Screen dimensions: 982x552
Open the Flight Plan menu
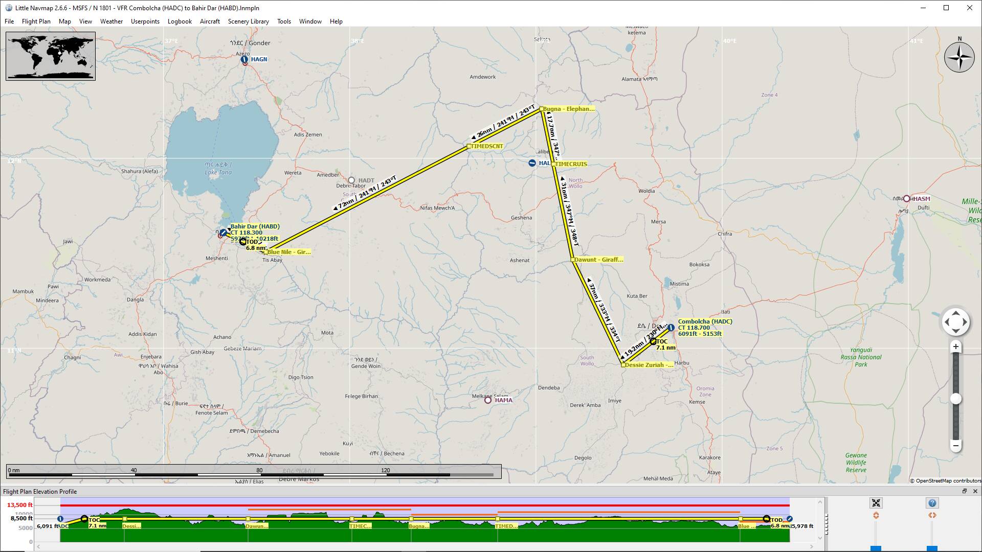coord(36,21)
